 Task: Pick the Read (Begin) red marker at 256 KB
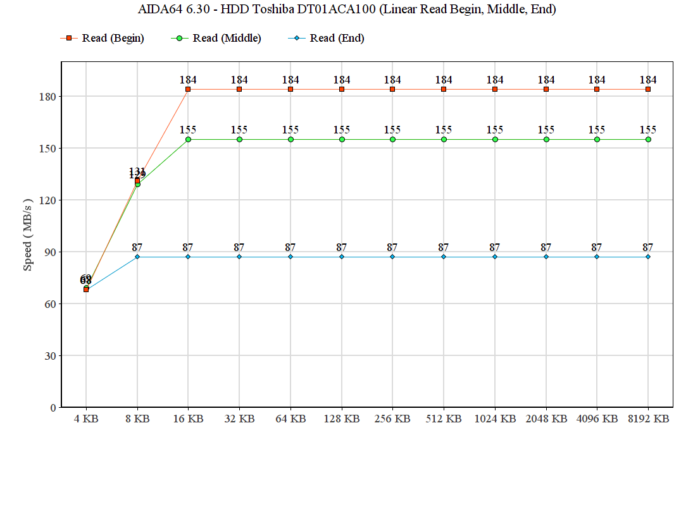(392, 89)
